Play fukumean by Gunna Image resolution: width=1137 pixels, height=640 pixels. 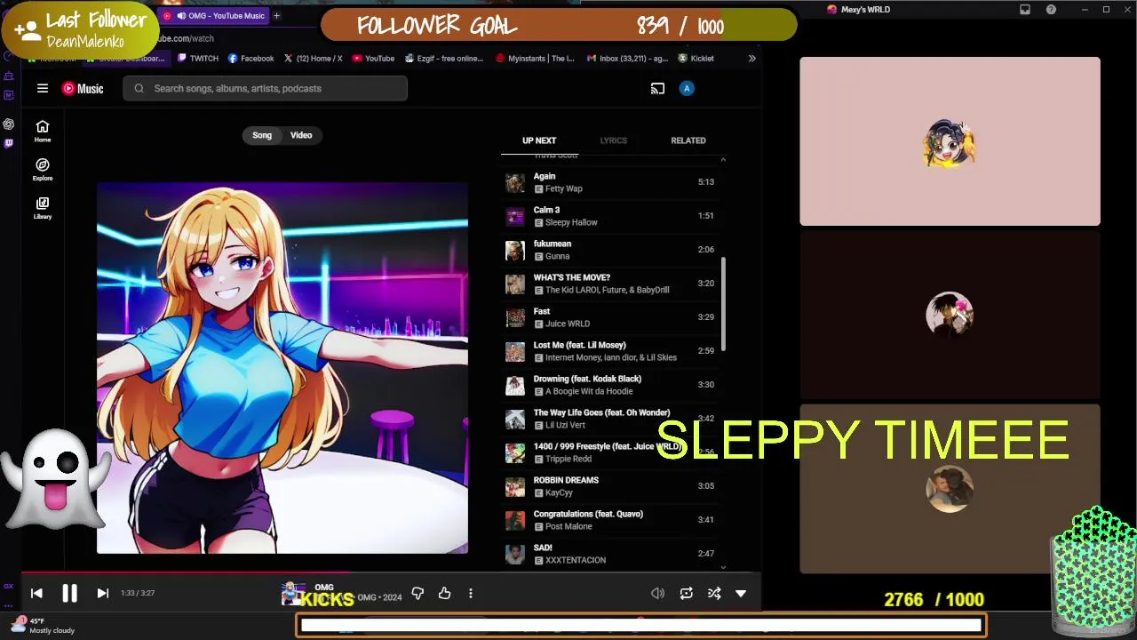tap(609, 250)
